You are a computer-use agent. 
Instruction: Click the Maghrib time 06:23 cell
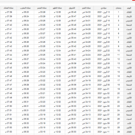(25, 12)
